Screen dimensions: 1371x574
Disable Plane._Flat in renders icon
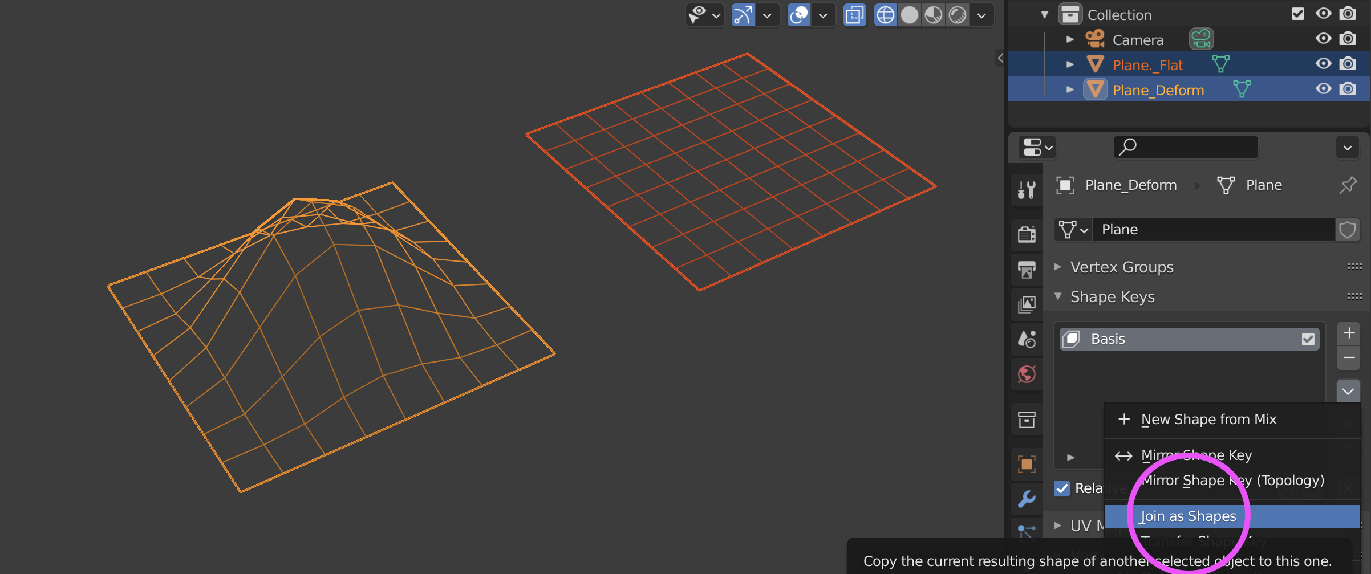pyautogui.click(x=1348, y=64)
